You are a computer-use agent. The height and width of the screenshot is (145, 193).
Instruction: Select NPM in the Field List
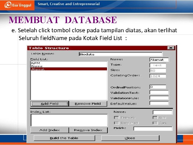[x=69, y=63]
